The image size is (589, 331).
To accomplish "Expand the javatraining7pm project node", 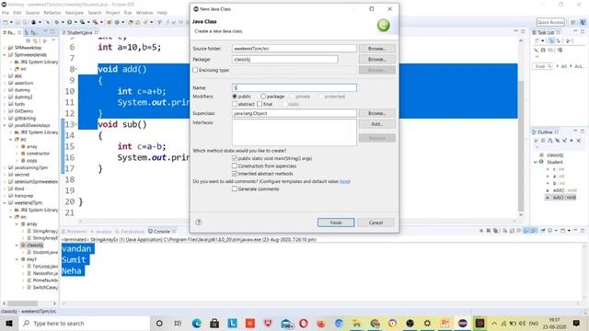I will [x=5, y=167].
